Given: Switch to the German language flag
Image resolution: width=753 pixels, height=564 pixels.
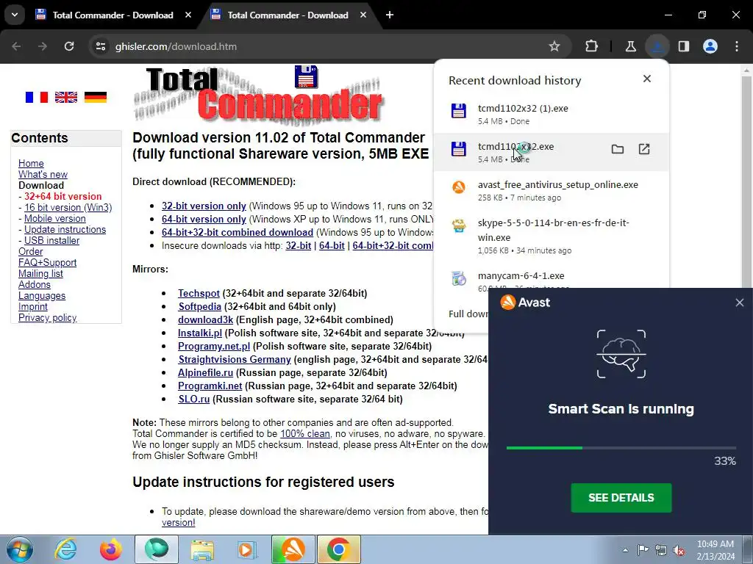Looking at the screenshot, I should tap(95, 98).
